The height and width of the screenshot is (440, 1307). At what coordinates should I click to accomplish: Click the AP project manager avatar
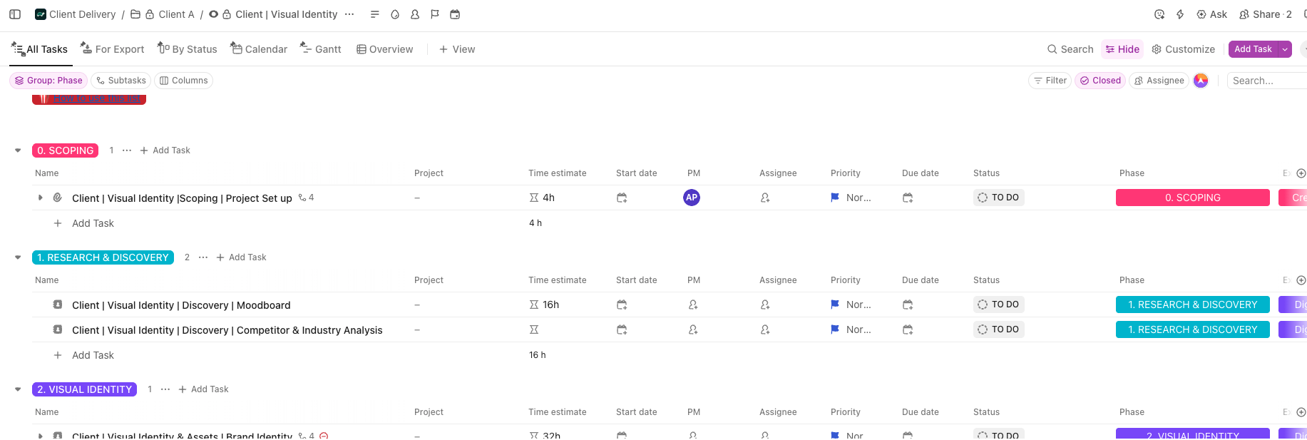click(691, 198)
